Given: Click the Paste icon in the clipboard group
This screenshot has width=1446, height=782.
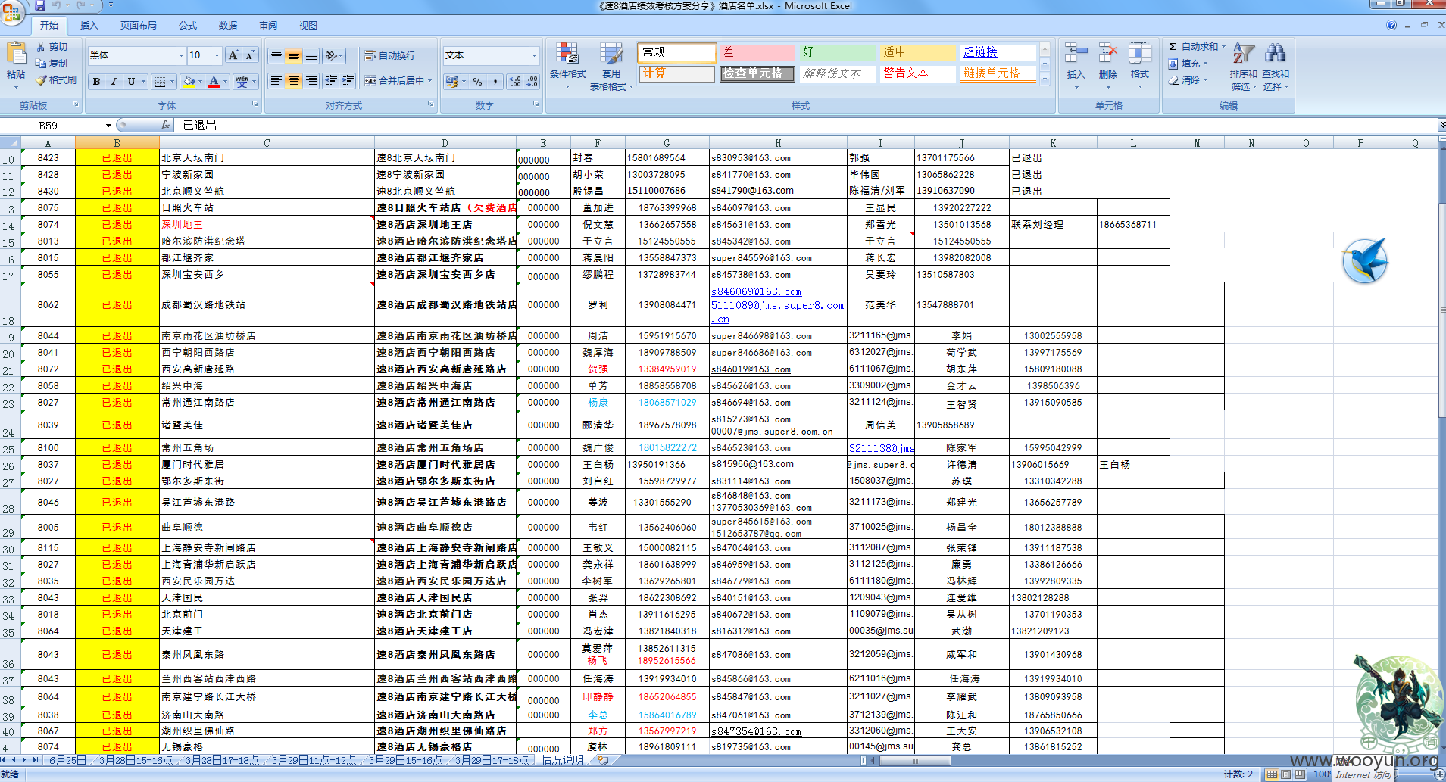Looking at the screenshot, I should 16,55.
